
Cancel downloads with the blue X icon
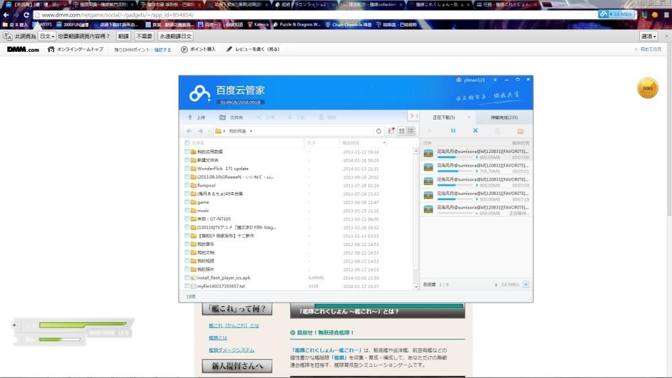pos(475,131)
